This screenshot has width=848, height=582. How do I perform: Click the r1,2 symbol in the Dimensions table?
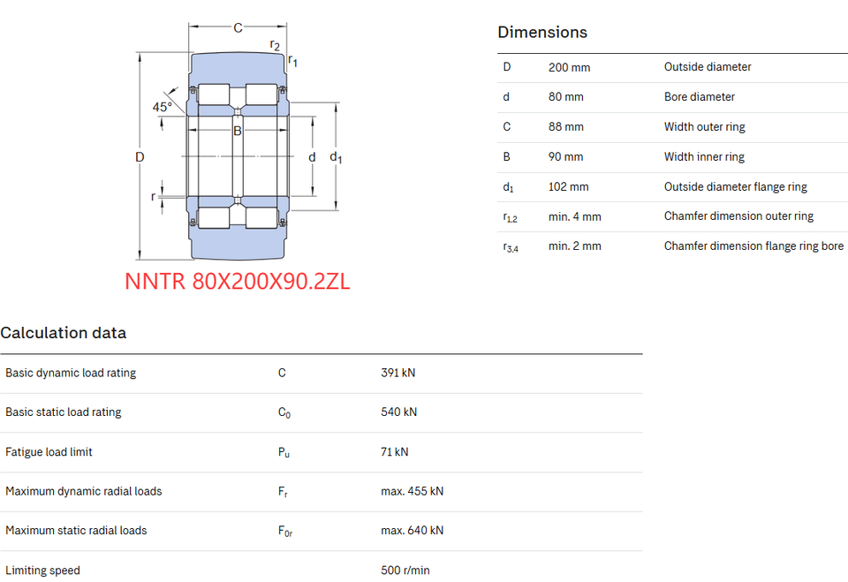[x=510, y=217]
